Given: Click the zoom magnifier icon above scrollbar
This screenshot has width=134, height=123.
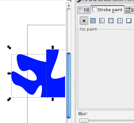Looking at the screenshot, I should 69,1.
